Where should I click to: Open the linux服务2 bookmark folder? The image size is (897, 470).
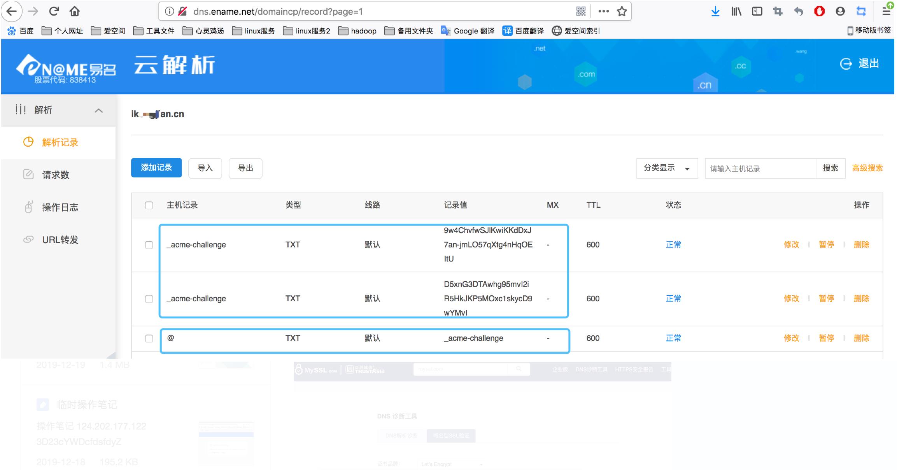point(307,31)
